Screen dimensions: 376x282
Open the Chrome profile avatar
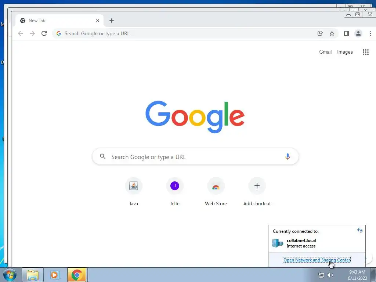tap(358, 33)
